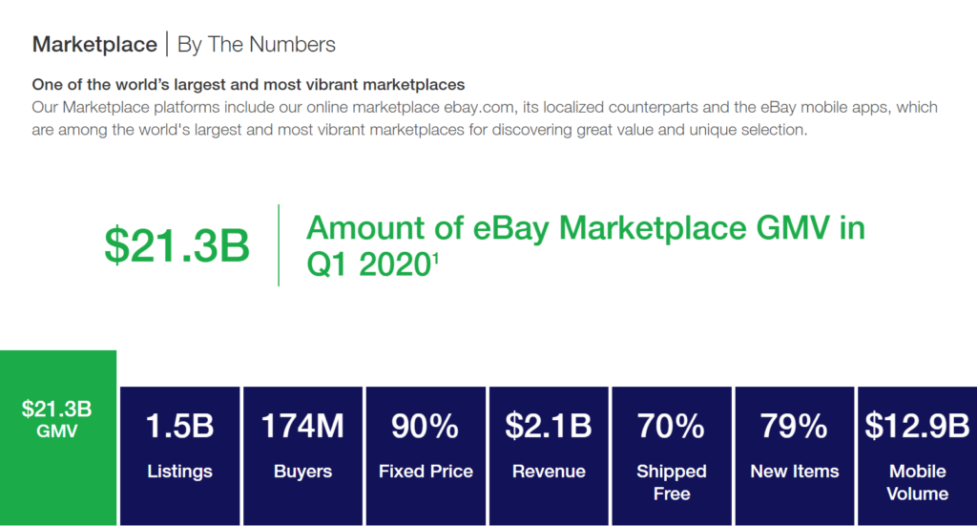
Task: Open footnote 1 after 'Q1 2020'
Action: coord(434,257)
